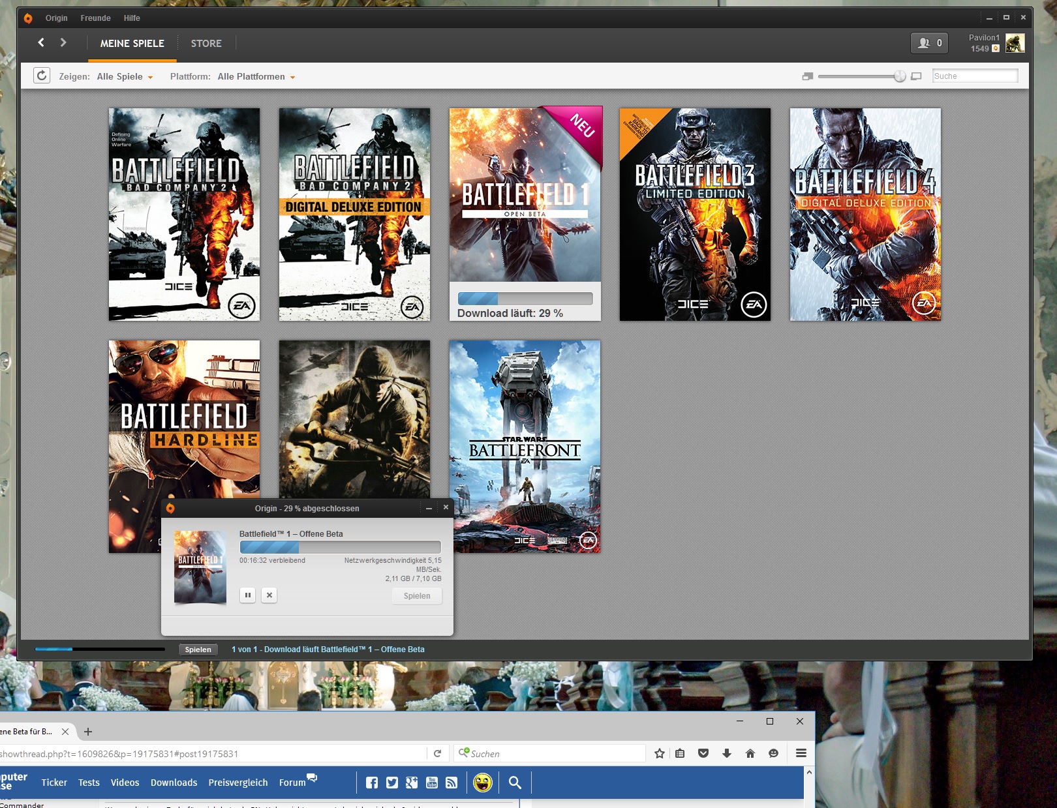Click the browser address bar URL
This screenshot has width=1057, height=808.
[119, 754]
